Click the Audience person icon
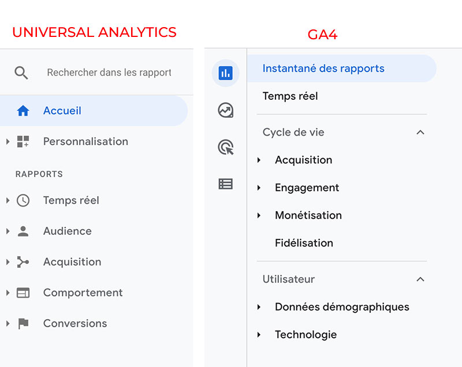 click(23, 231)
